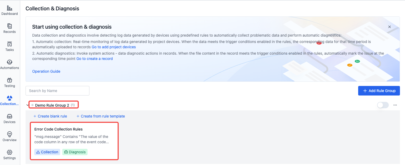Image resolution: width=405 pixels, height=165 pixels.
Task: Follow the Go to add project devices link
Action: pyautogui.click(x=114, y=47)
